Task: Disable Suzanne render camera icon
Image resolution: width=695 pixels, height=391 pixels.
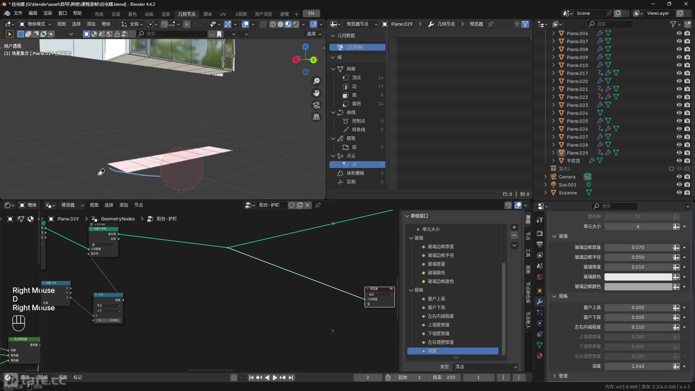Action: tap(687, 193)
